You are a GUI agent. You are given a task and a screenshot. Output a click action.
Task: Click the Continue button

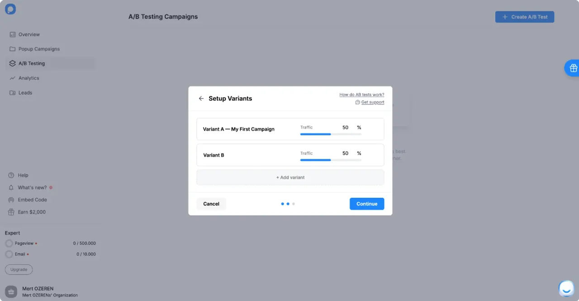(367, 204)
